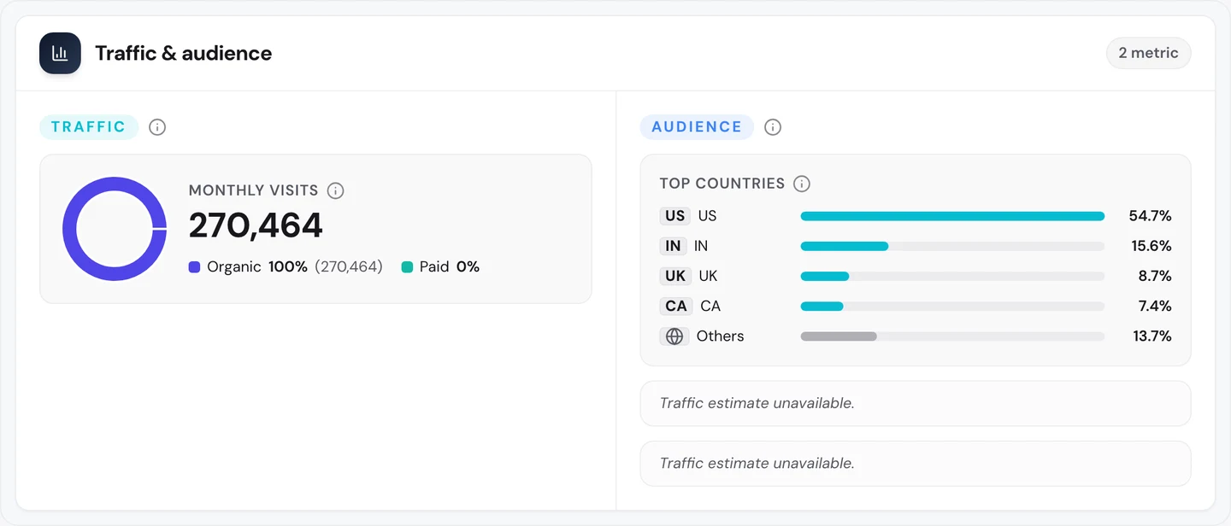Click the 54.7% value
The image size is (1231, 526).
point(1150,216)
